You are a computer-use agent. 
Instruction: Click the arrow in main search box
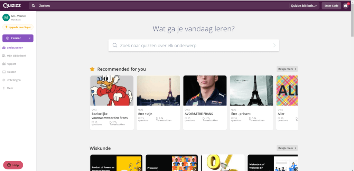click(274, 46)
